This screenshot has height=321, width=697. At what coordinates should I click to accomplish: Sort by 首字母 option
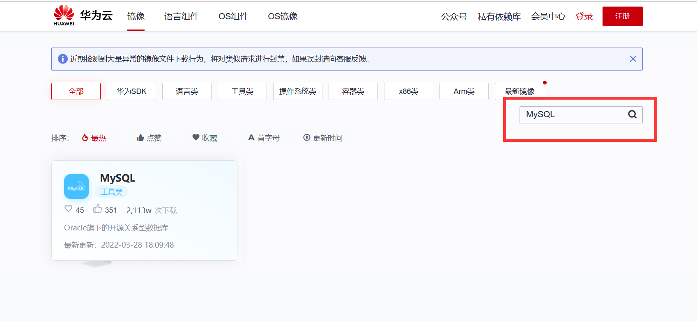(x=264, y=138)
